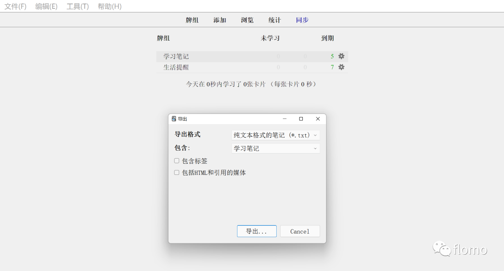This screenshot has height=271, width=504.
Task: Open the 浏览 card browser
Action: point(247,20)
